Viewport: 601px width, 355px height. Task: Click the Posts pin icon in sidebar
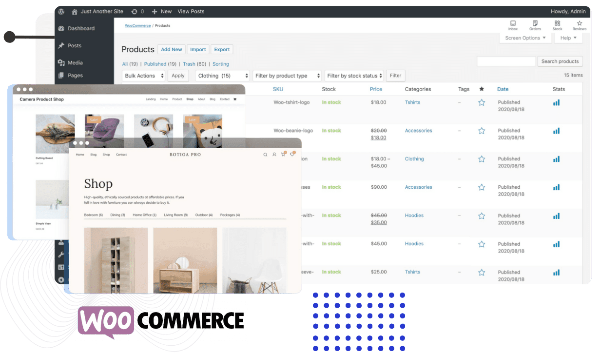(x=61, y=45)
